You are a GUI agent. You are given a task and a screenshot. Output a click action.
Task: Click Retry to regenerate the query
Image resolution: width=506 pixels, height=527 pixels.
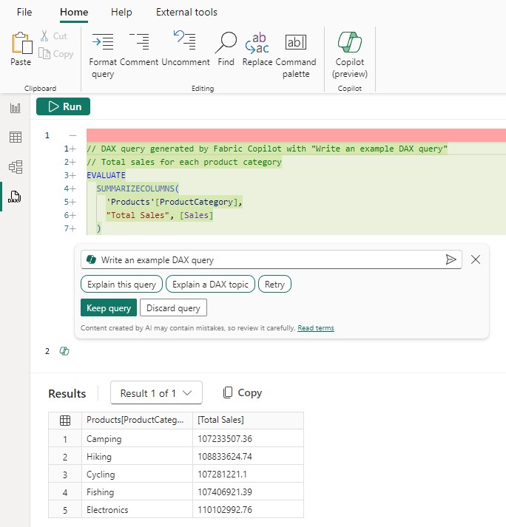274,285
